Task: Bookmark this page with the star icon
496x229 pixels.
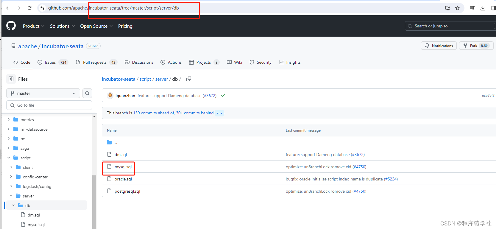Action: (x=457, y=8)
